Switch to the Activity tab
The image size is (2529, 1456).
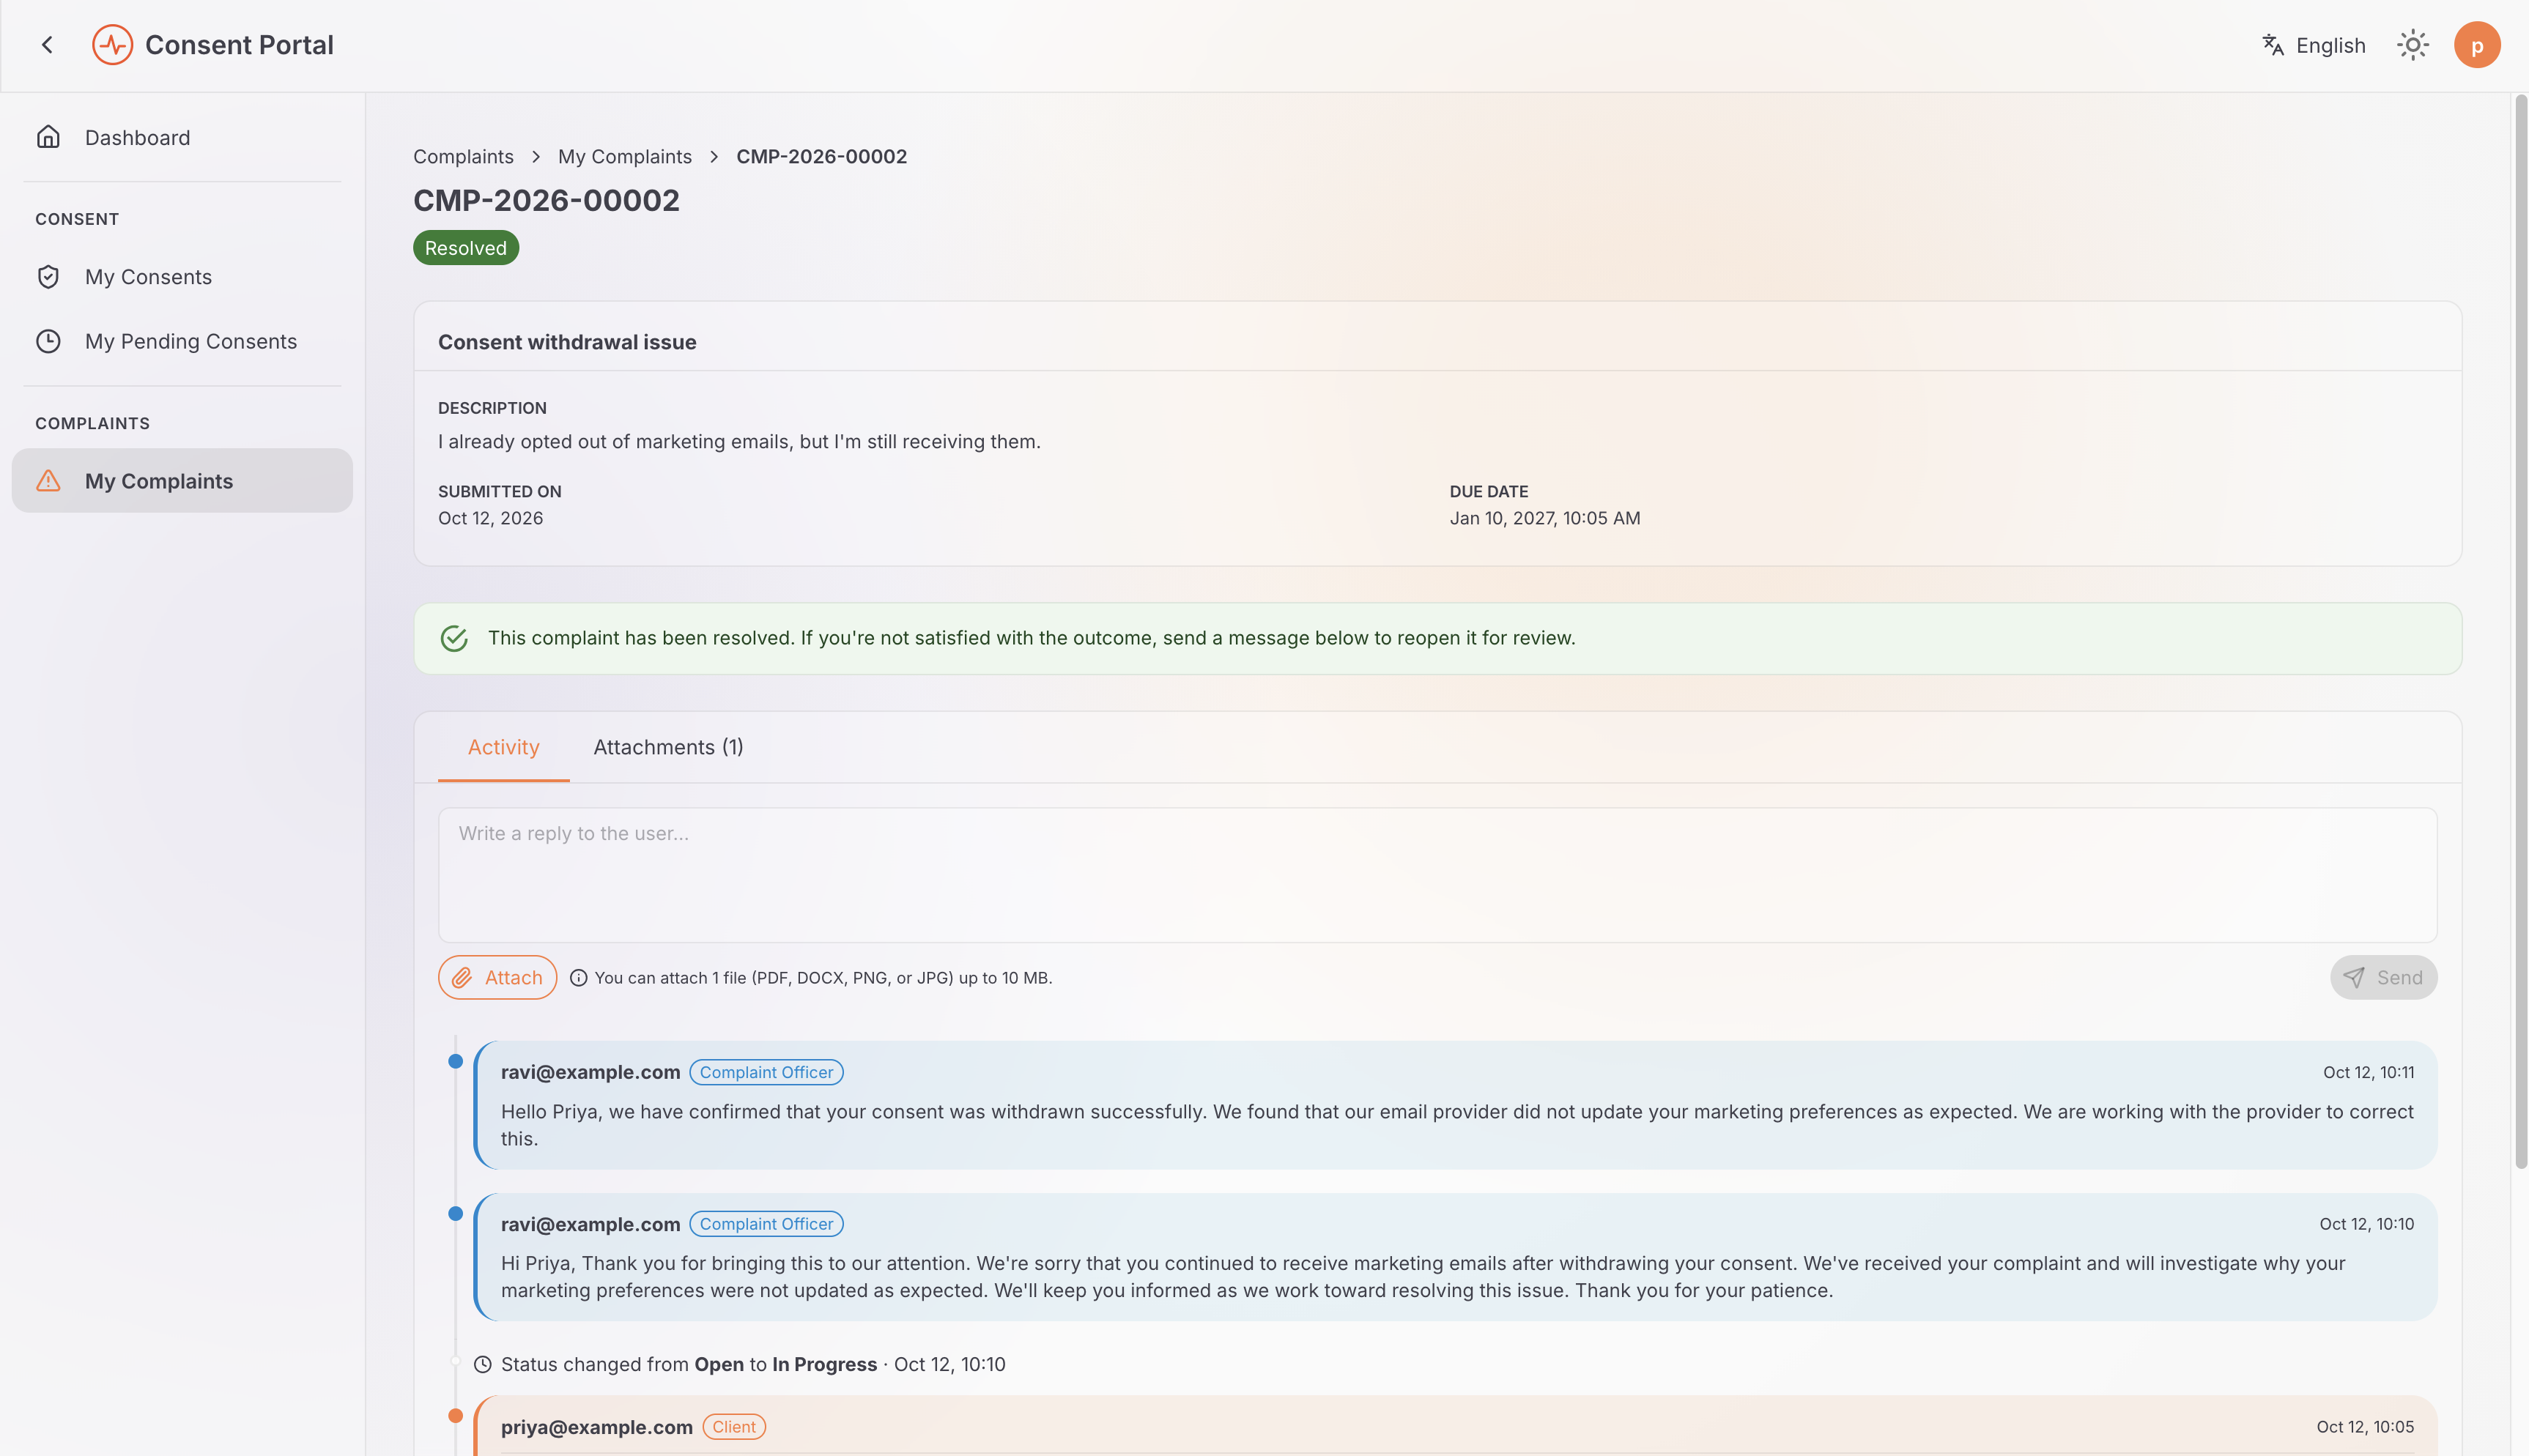point(504,747)
